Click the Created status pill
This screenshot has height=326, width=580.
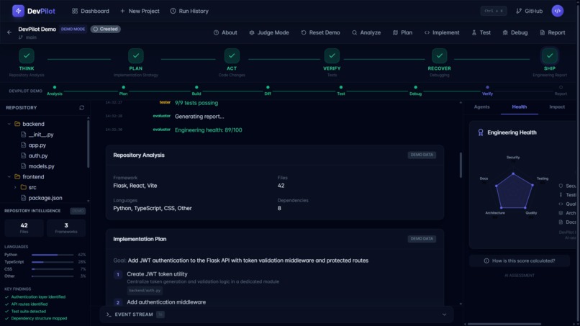coord(106,29)
